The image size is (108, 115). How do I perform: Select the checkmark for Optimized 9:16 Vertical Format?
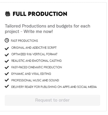tap(7, 55)
